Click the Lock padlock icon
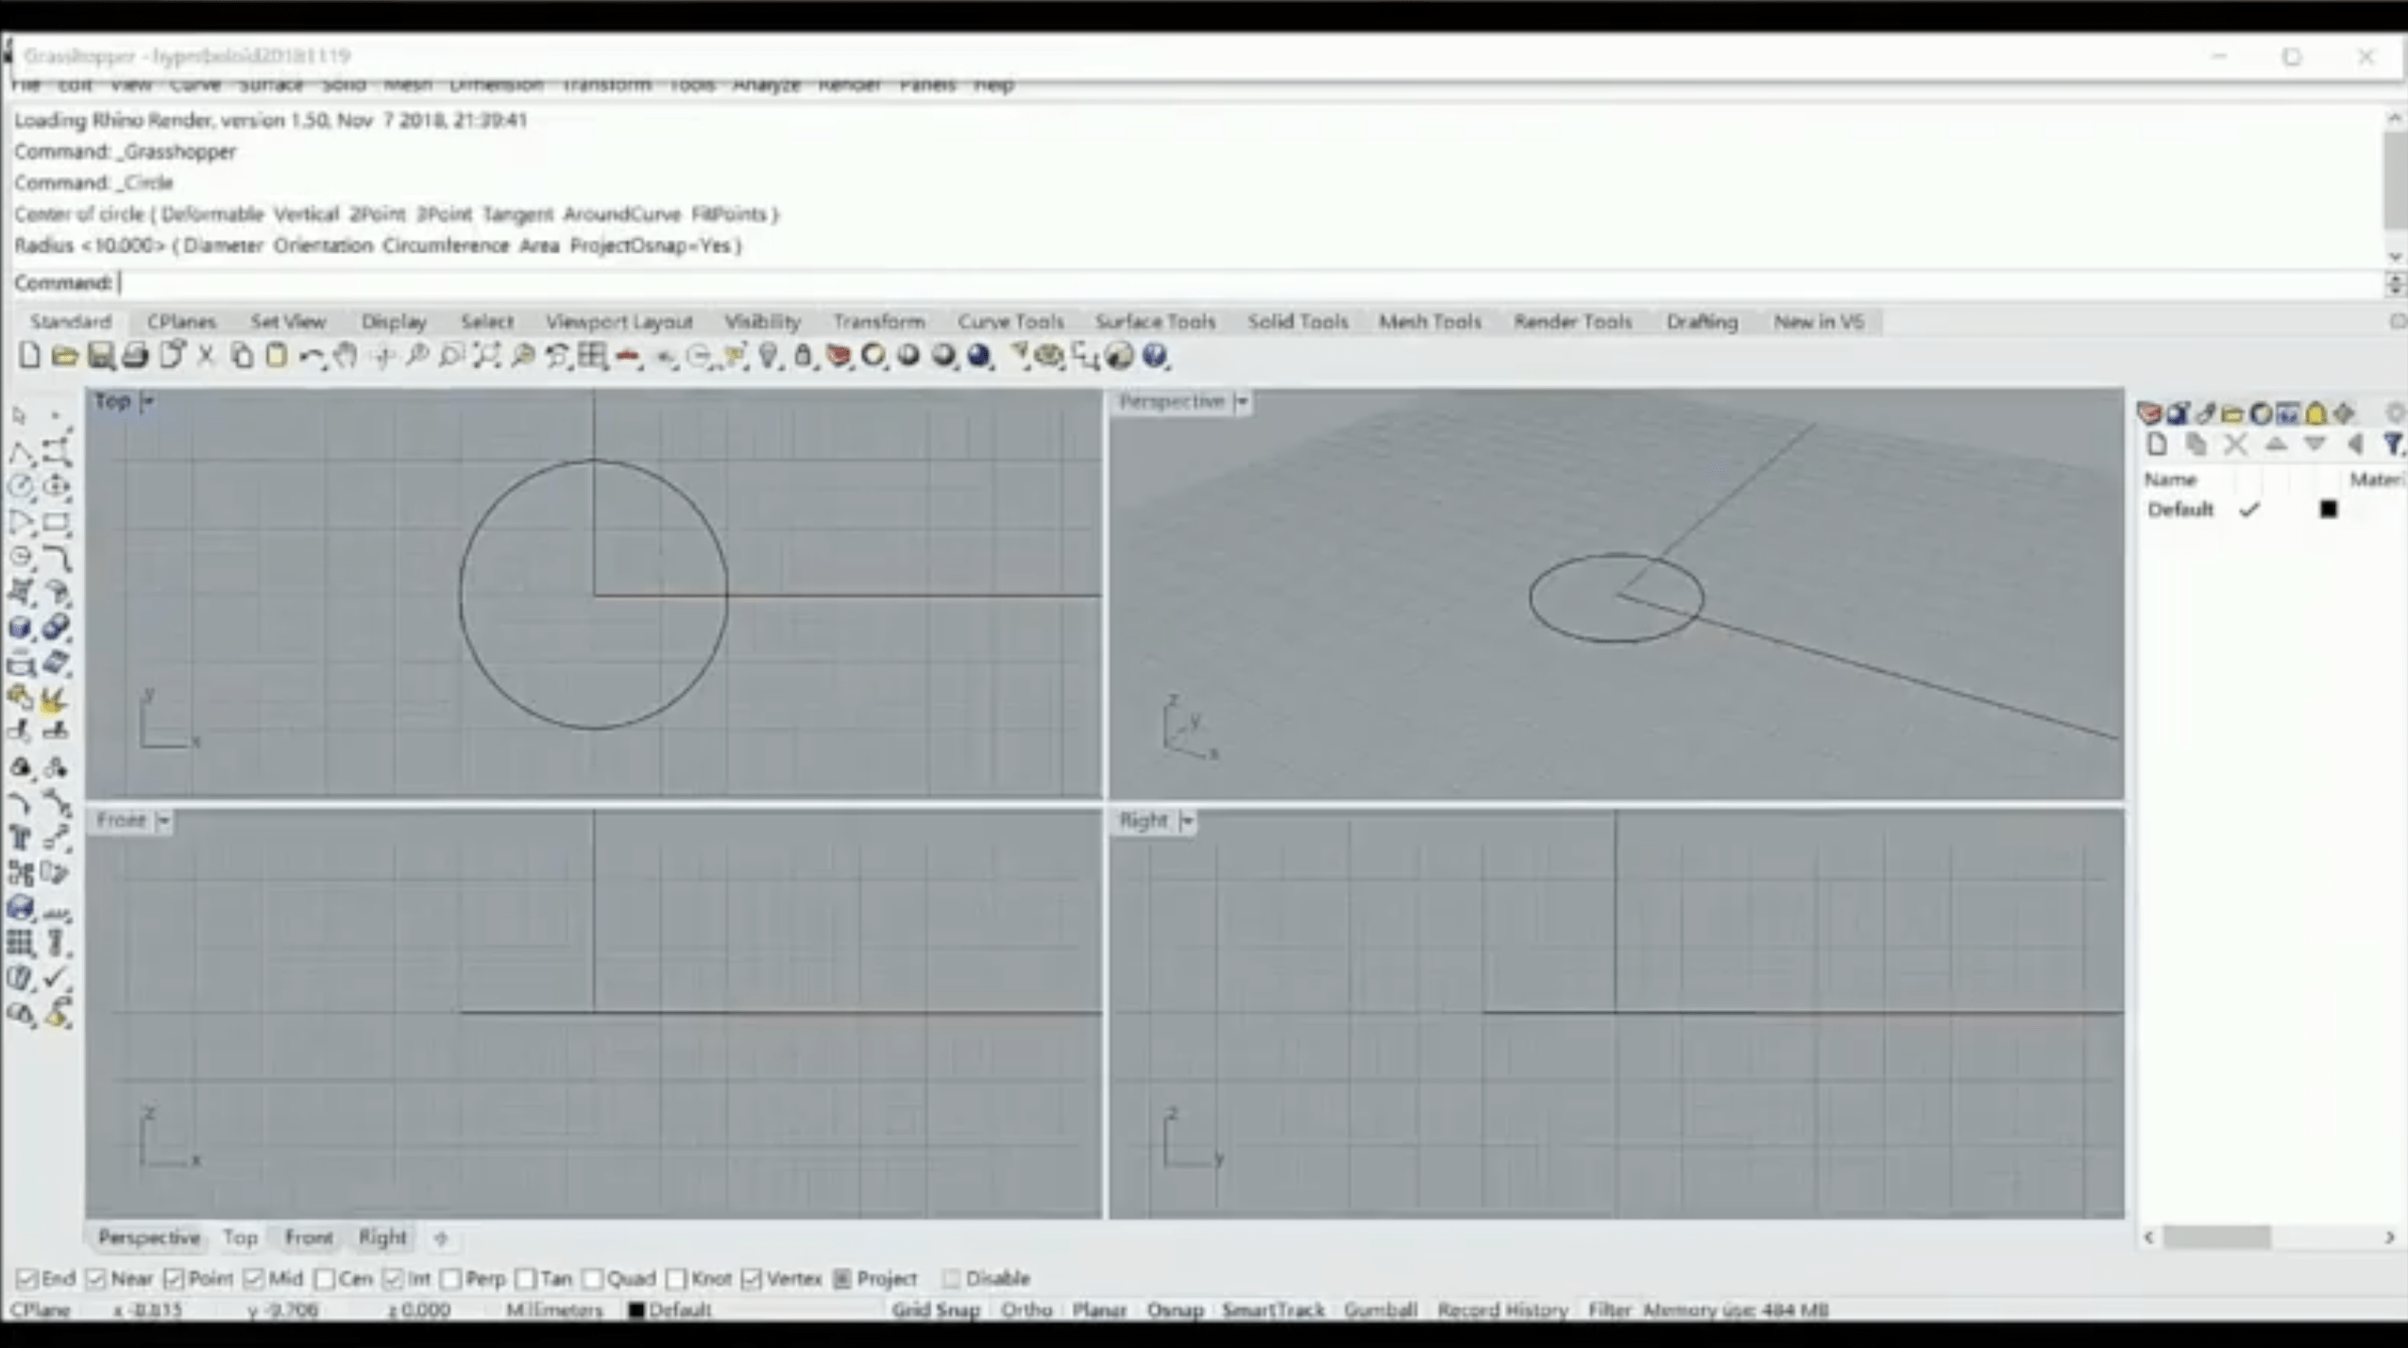This screenshot has height=1348, width=2408. [803, 356]
